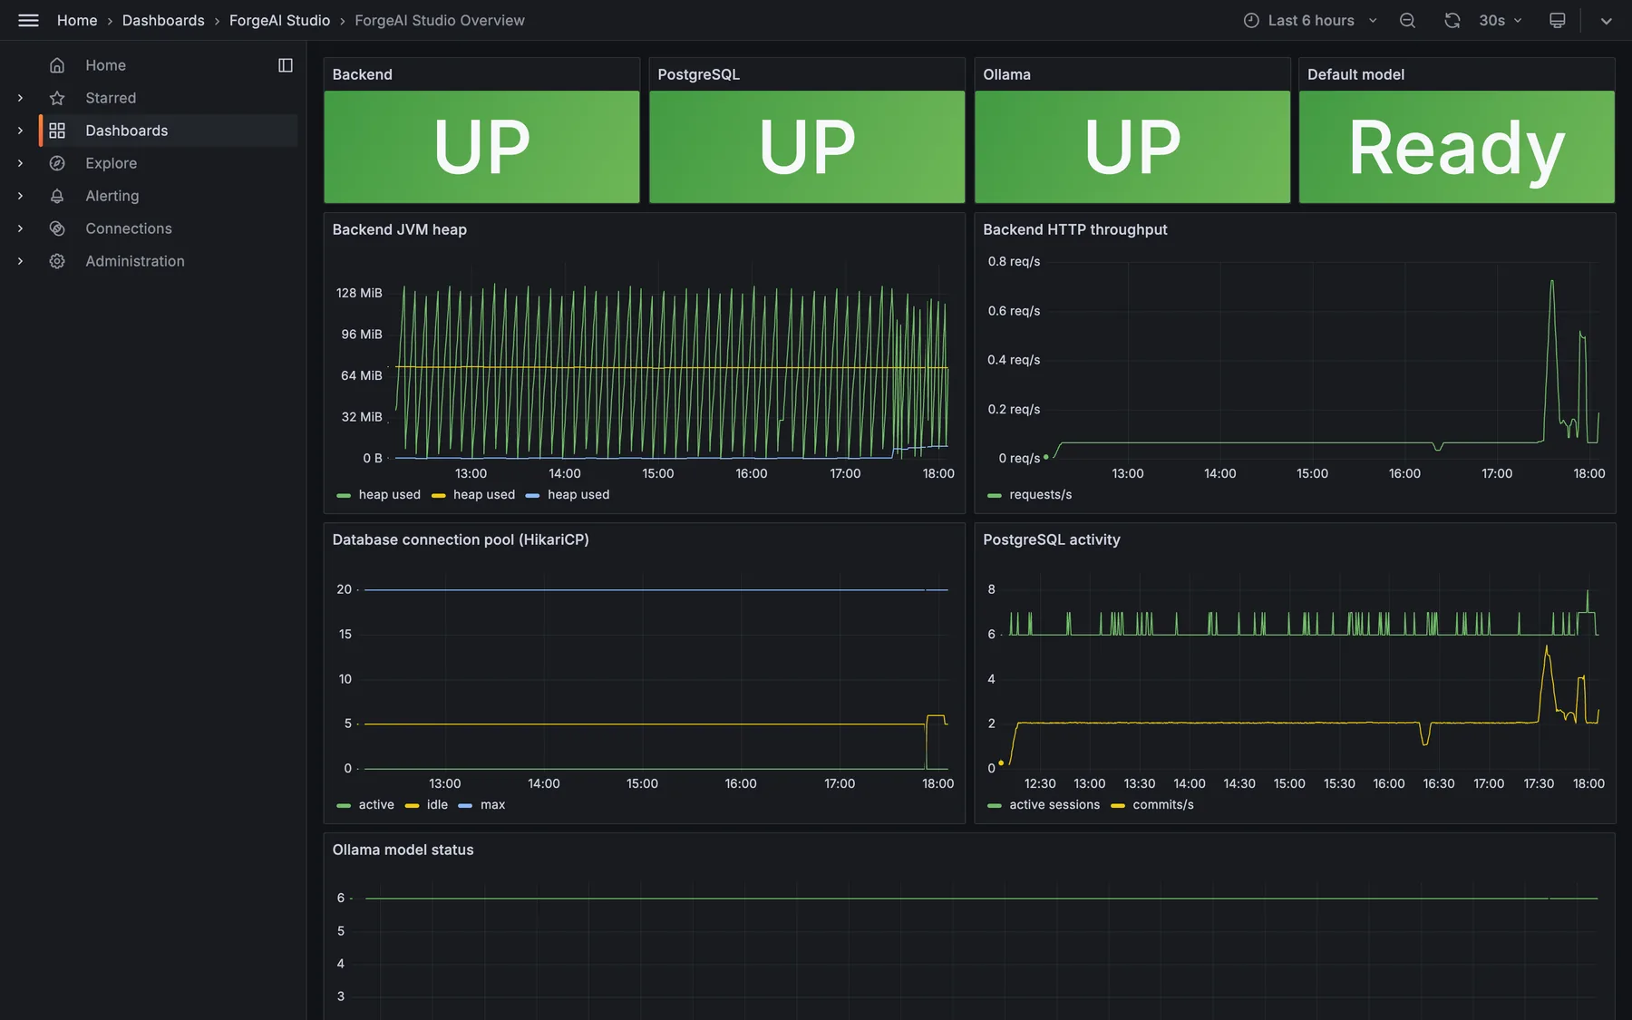Open Alerting in the sidebar
Viewport: 1632px width, 1020px height.
point(112,196)
